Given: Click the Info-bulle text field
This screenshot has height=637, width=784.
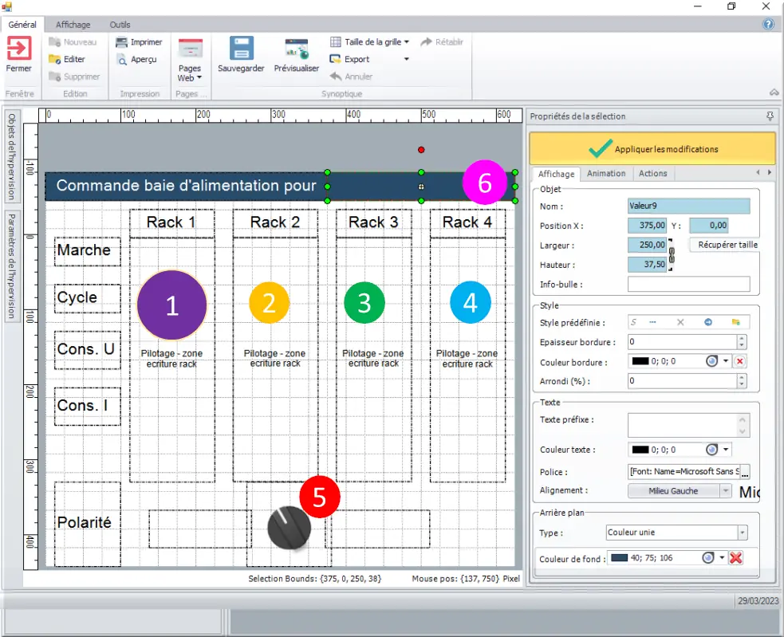Looking at the screenshot, I should (x=688, y=284).
